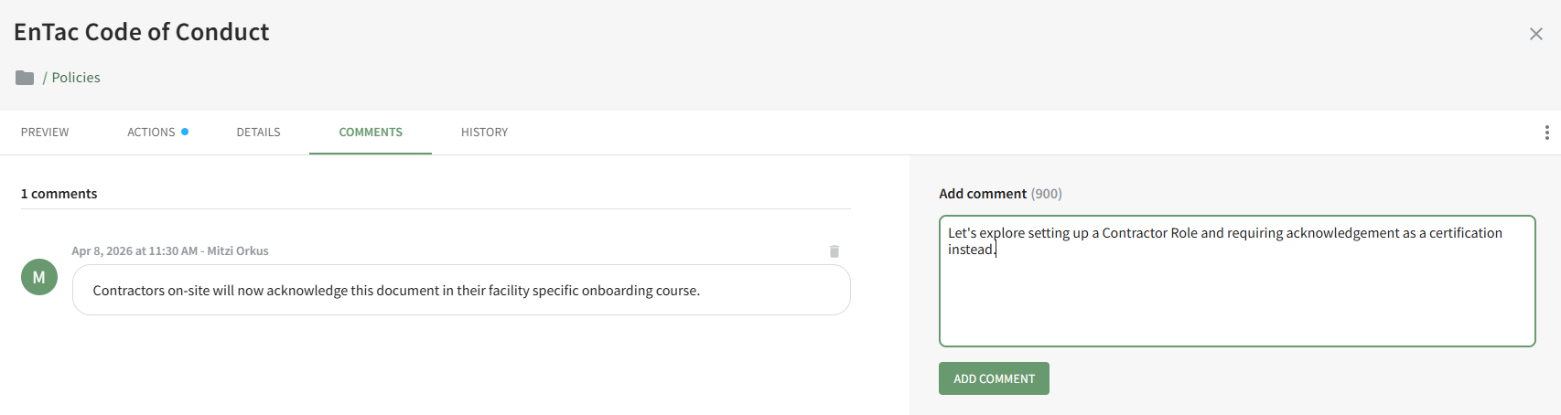Switch to the Preview tab
This screenshot has width=1561, height=415.
(x=45, y=133)
